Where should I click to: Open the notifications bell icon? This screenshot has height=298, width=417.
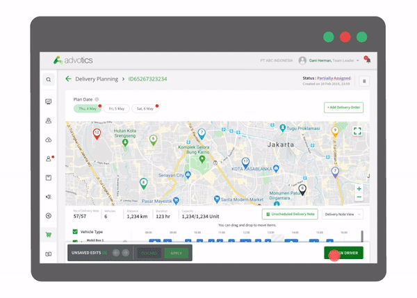pyautogui.click(x=368, y=60)
